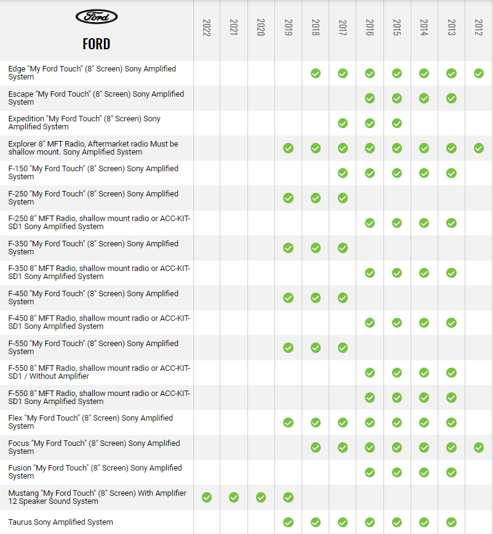
Task: Click the 2019 checkmark for Taurus
Action: 288,522
